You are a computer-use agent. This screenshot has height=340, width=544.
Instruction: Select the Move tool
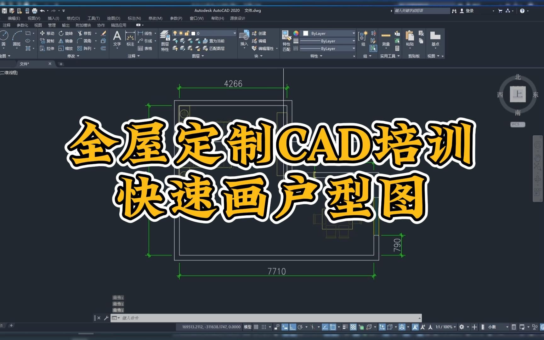[x=47, y=33]
